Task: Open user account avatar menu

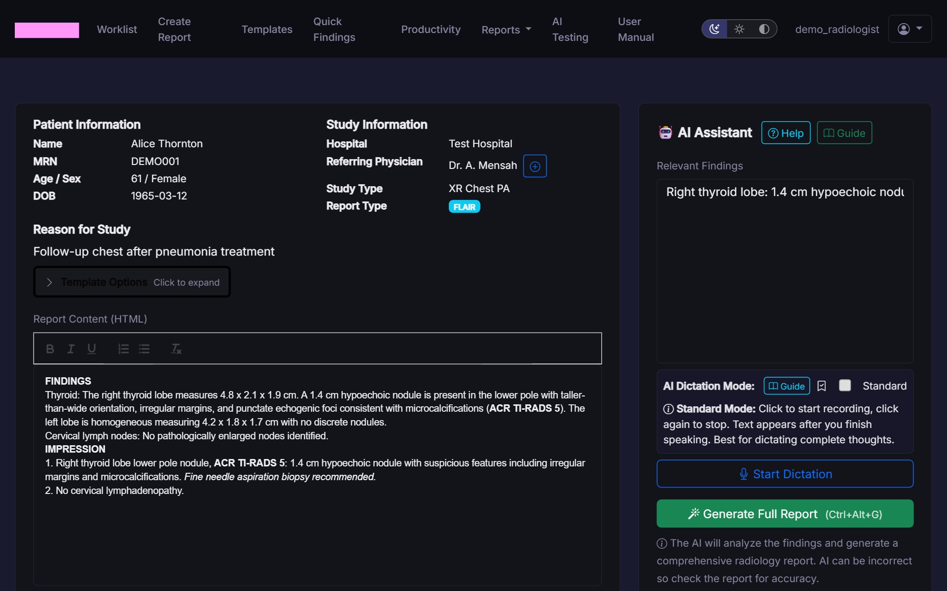Action: coord(910,29)
